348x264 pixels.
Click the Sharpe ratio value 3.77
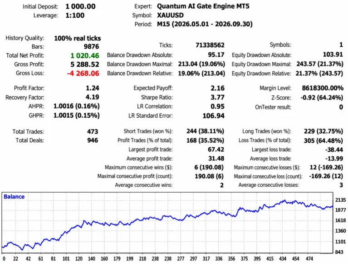(217, 97)
